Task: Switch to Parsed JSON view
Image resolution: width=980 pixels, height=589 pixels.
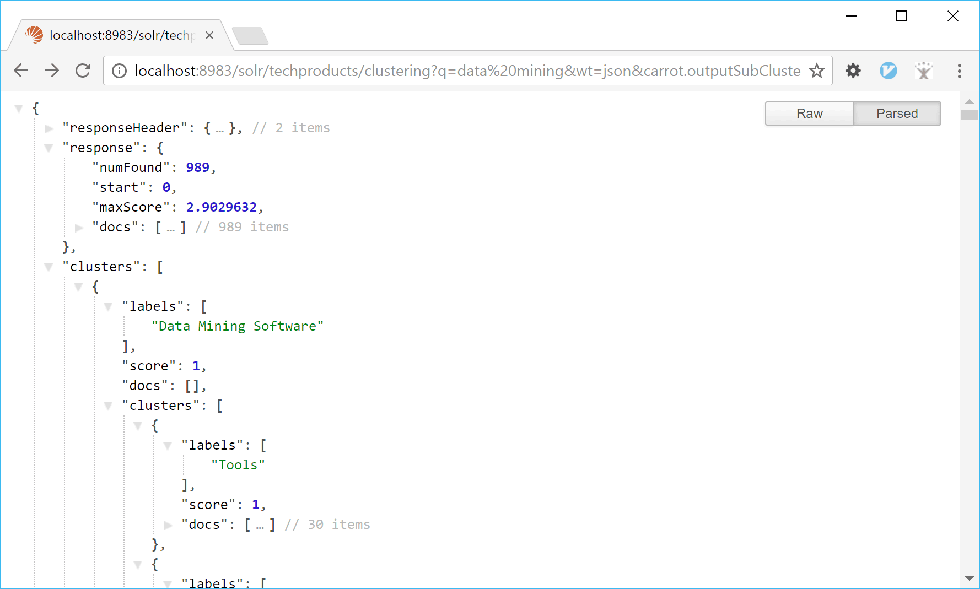Action: click(897, 114)
